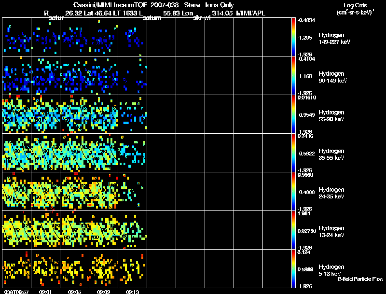Viewport: 386px width, 294px height.
Task: Select the 13-24 keV image panel at 09:09
Action: point(103,230)
